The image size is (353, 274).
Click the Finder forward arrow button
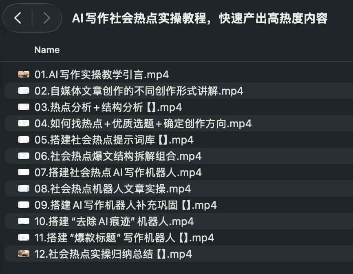point(46,18)
